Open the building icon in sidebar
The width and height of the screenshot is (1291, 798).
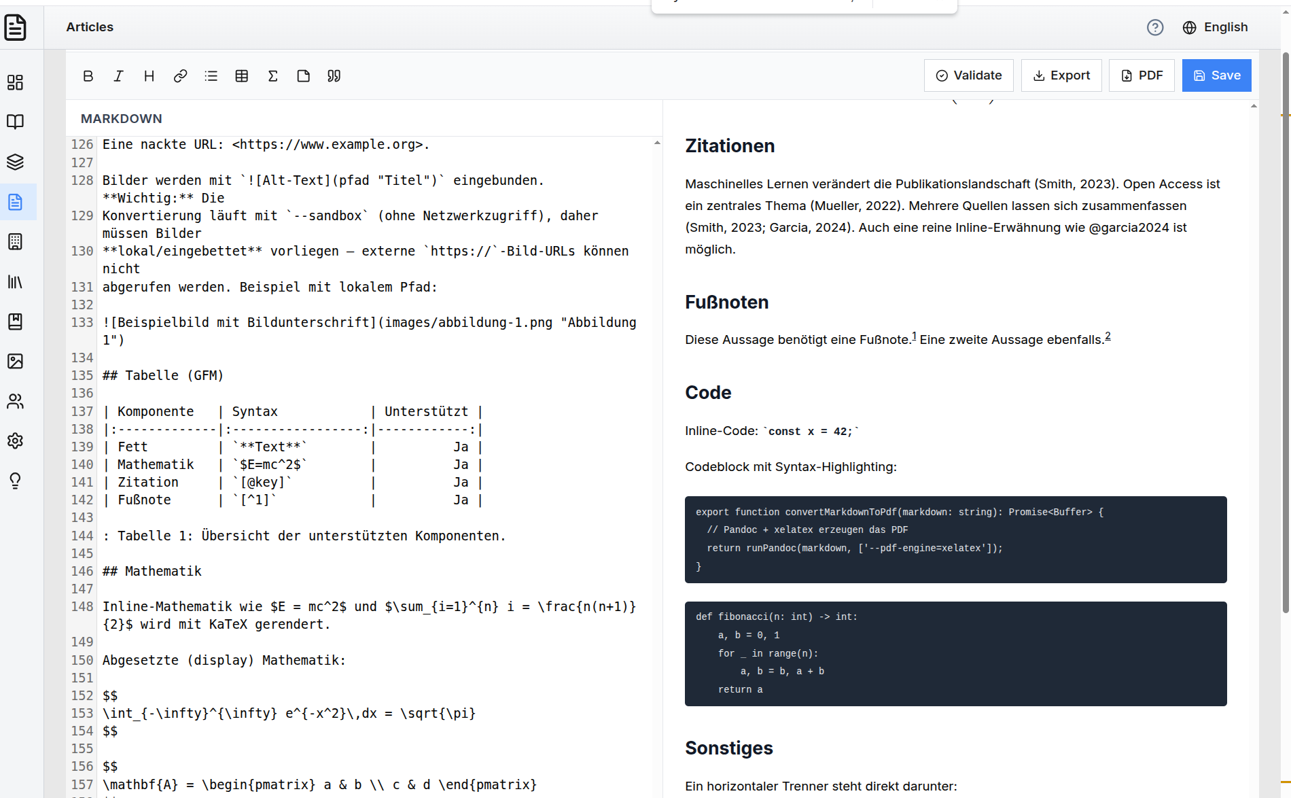(15, 241)
